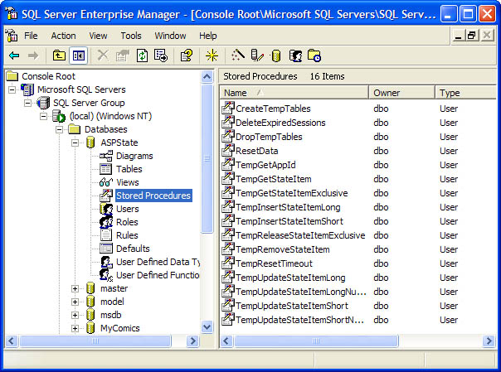Viewport: 501px width, 372px height.
Task: Collapse the ASPState database node
Action: pyautogui.click(x=75, y=143)
